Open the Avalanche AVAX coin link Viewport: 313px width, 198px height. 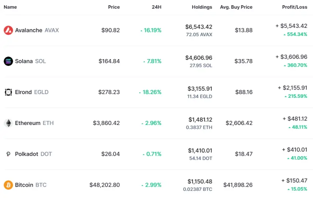pyautogui.click(x=37, y=30)
